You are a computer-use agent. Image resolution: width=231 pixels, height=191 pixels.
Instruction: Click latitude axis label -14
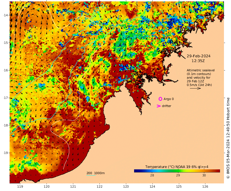pos(6,15)
